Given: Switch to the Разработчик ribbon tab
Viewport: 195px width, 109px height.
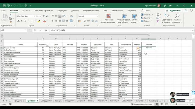Looking at the screenshot, I should pyautogui.click(x=117, y=11).
